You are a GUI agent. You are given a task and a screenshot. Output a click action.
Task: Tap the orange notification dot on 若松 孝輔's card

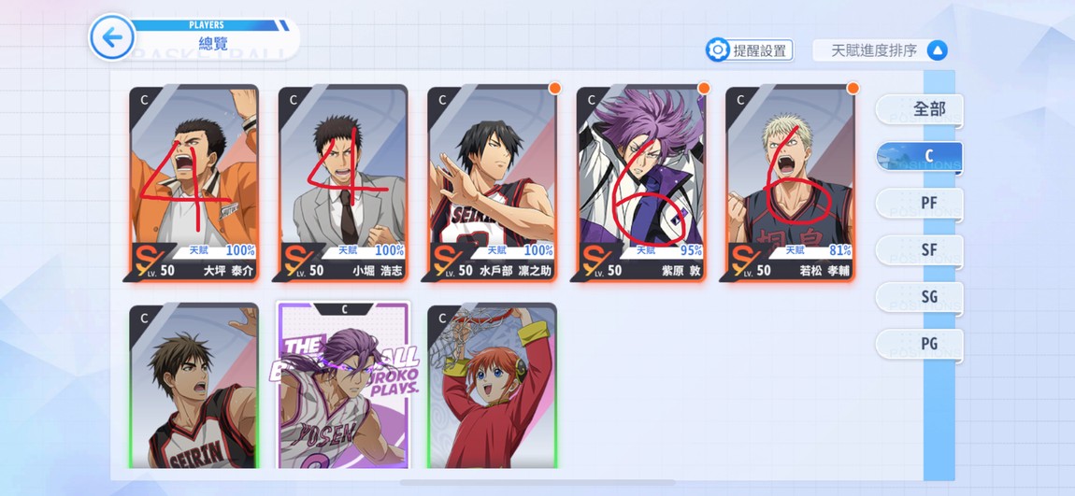853,89
